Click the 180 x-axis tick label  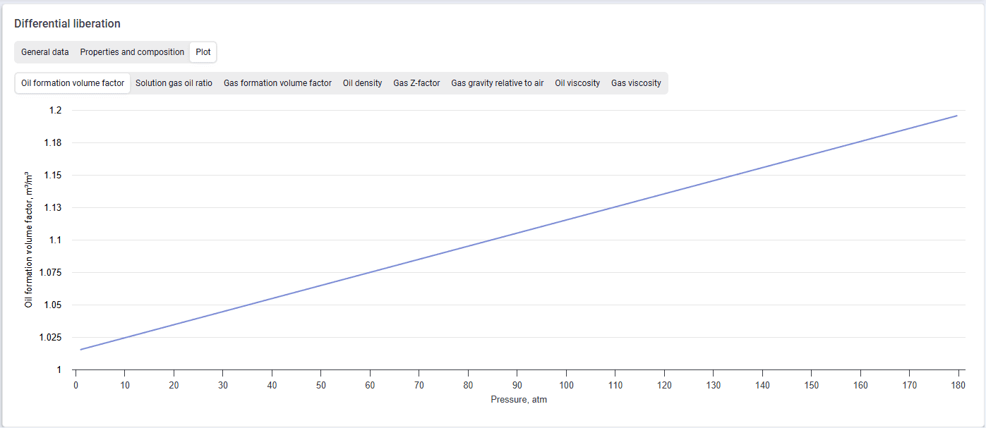point(958,385)
